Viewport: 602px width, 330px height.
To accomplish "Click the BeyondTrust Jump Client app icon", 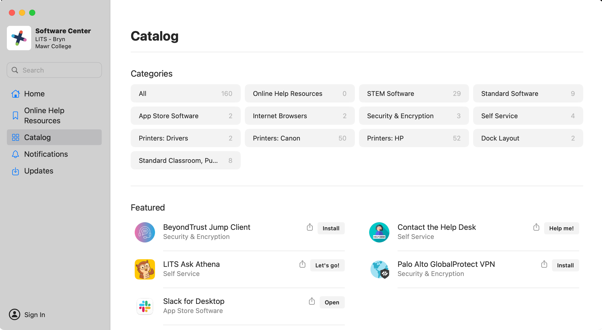I will point(145,232).
